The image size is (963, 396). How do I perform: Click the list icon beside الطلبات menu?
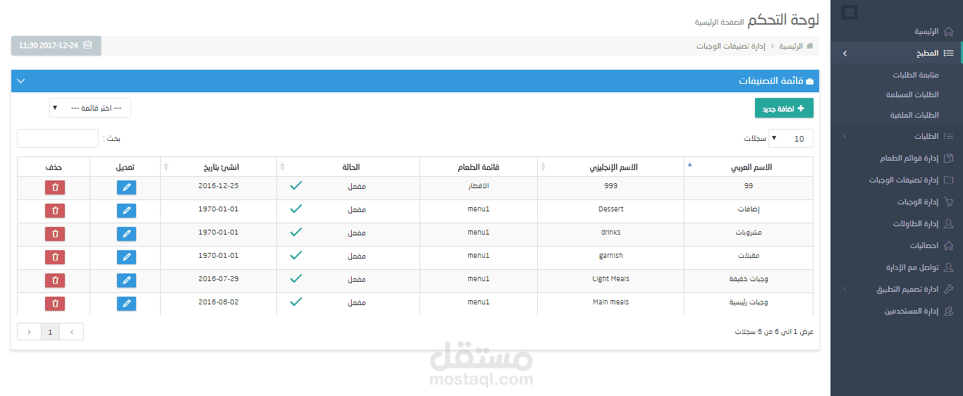pyautogui.click(x=948, y=136)
